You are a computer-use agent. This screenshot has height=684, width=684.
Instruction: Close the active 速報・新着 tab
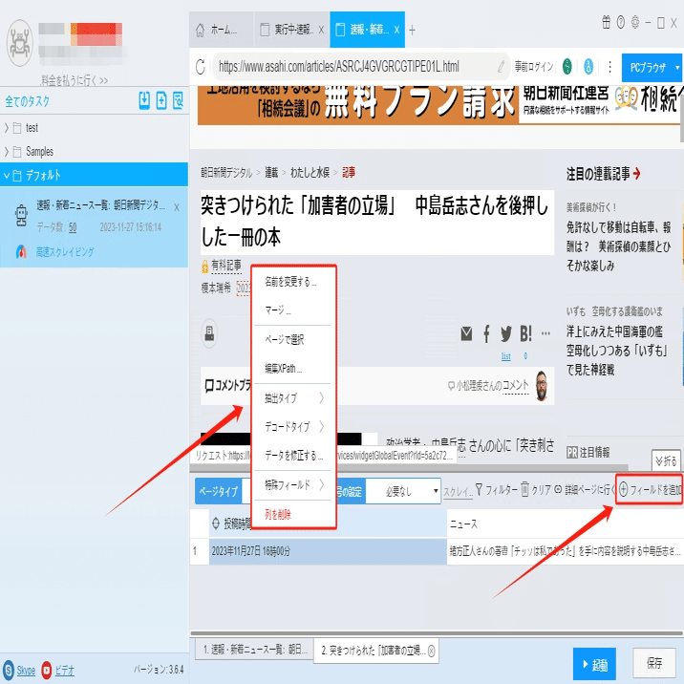(396, 30)
